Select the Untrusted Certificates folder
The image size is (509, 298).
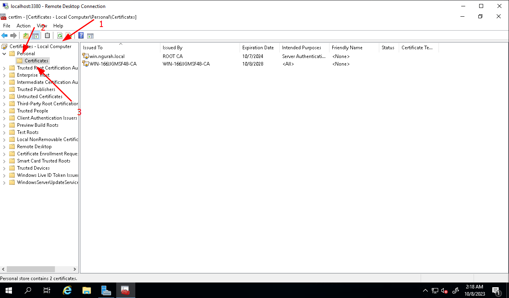pyautogui.click(x=39, y=97)
